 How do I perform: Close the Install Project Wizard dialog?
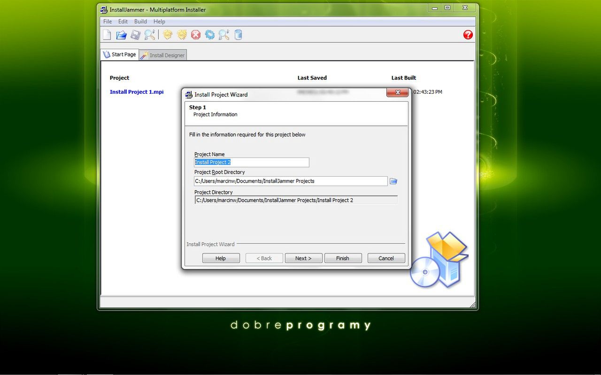click(397, 93)
